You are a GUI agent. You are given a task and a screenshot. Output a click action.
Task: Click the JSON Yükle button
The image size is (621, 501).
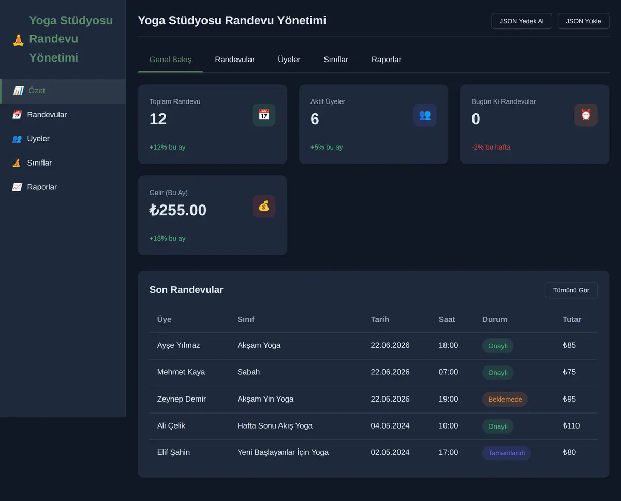pyautogui.click(x=583, y=21)
